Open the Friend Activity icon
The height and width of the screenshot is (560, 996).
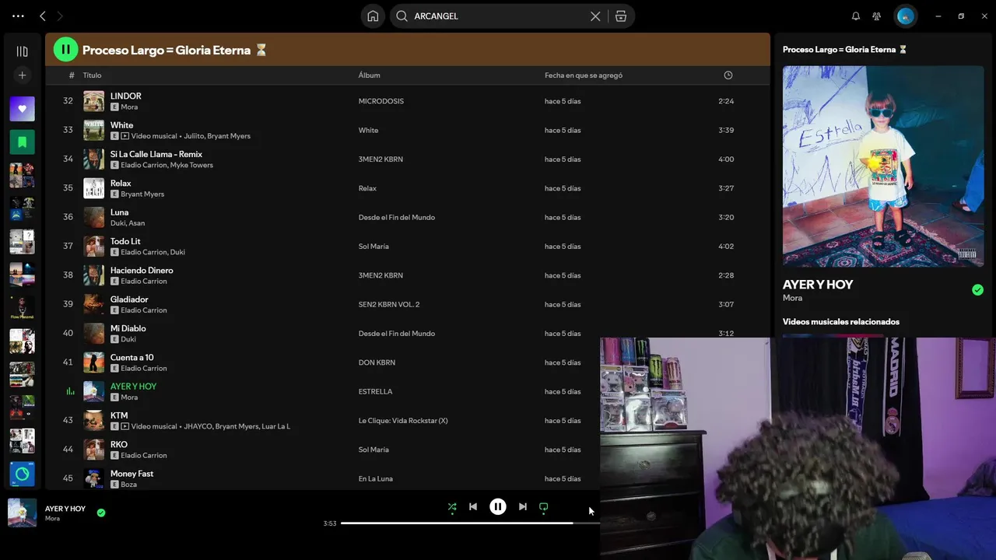point(877,16)
